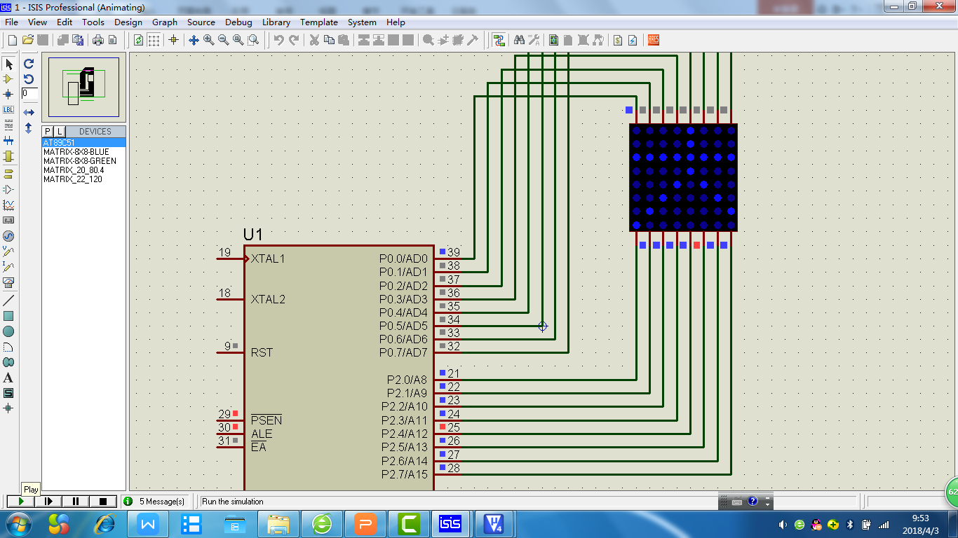Pause the running simulation
This screenshot has height=538, width=958.
tap(76, 501)
